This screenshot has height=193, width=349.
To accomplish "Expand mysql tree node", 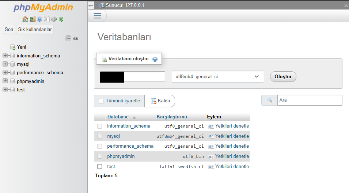I will pos(5,64).
